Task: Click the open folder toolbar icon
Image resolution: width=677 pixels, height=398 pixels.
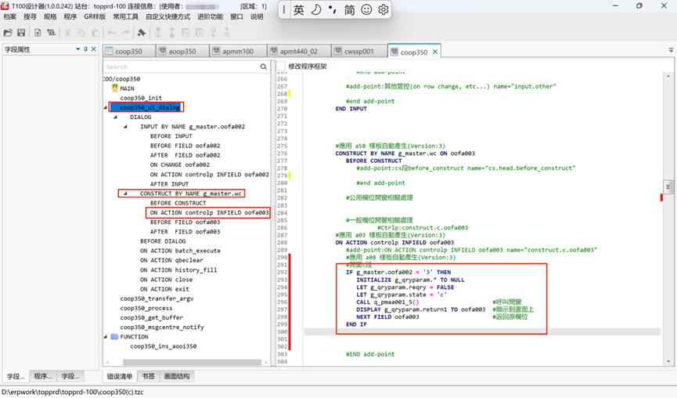Action: coord(8,32)
